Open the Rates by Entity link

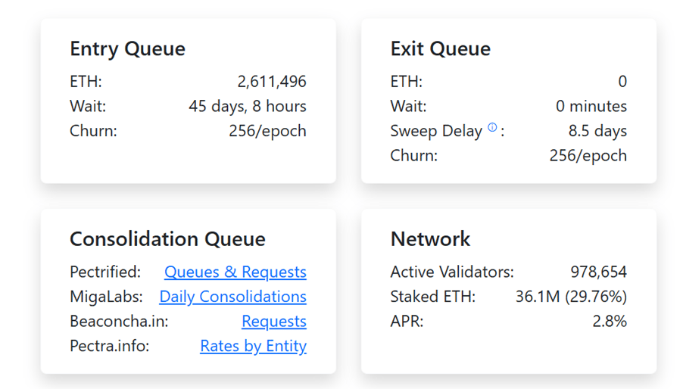tap(253, 347)
